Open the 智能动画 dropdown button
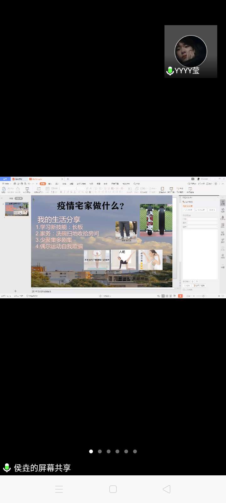 201,210
